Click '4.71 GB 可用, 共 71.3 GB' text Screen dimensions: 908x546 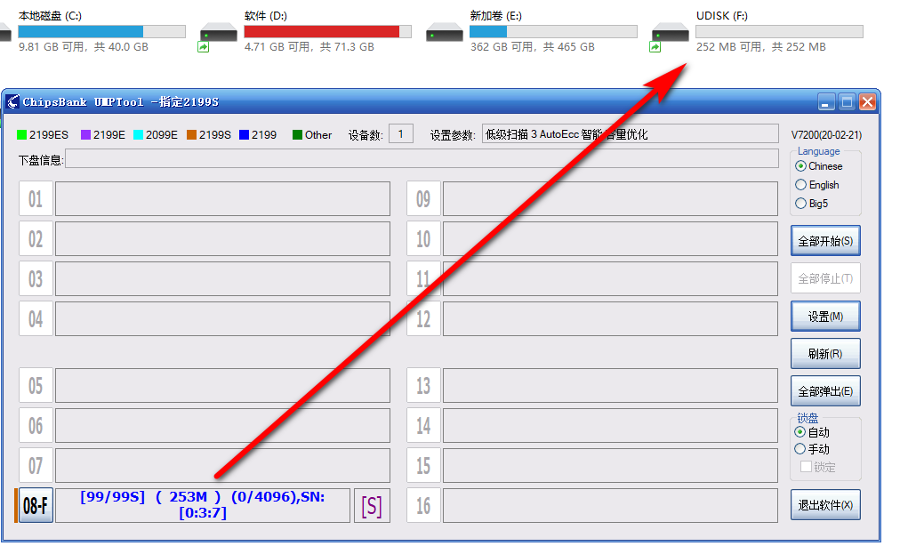tap(309, 47)
